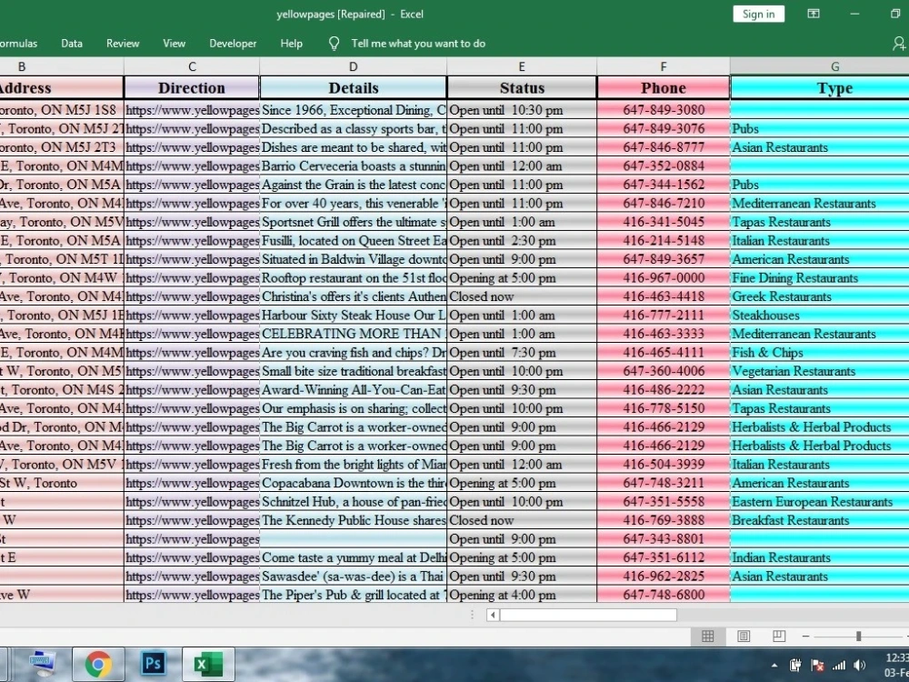The width and height of the screenshot is (909, 682).
Task: Select The Kennedy Public House details cell
Action: click(353, 519)
